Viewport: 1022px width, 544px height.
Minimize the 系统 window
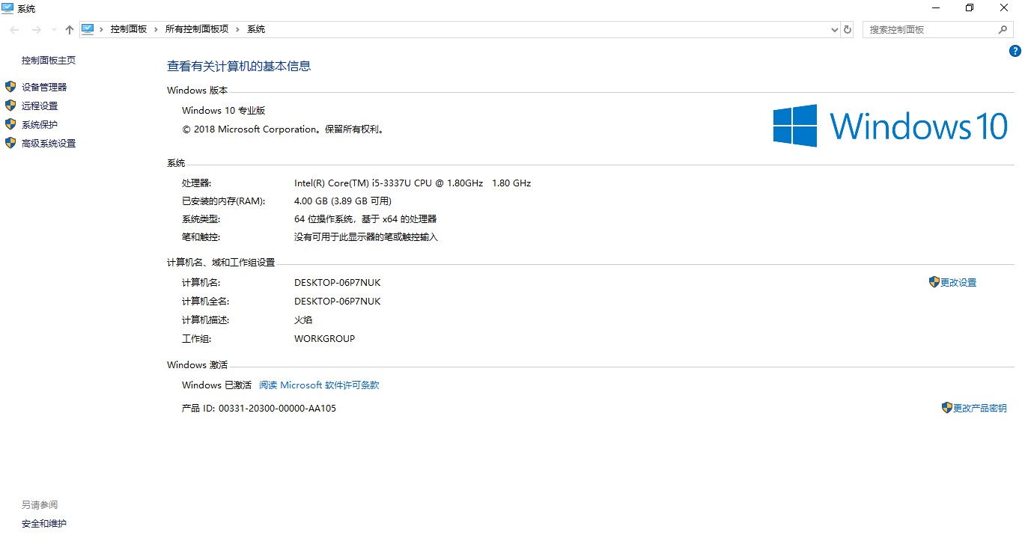click(x=935, y=7)
